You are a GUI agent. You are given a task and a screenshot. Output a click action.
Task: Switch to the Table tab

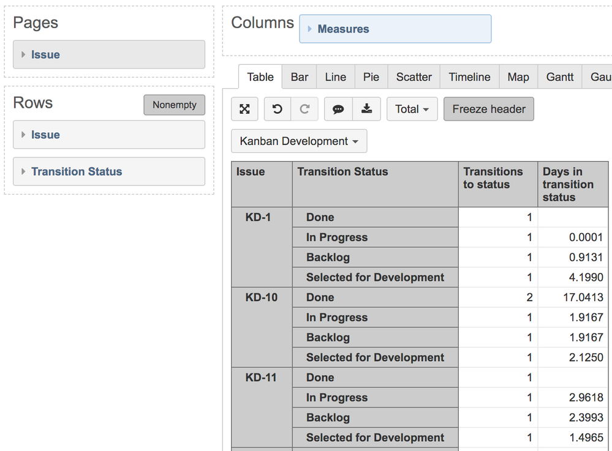point(260,76)
